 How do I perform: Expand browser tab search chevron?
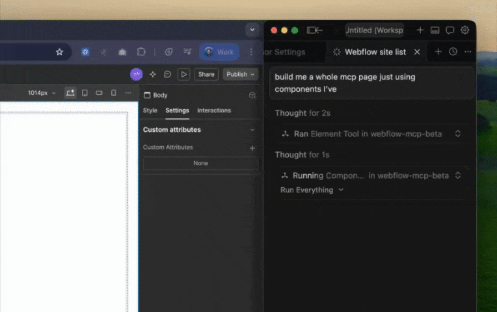click(252, 30)
